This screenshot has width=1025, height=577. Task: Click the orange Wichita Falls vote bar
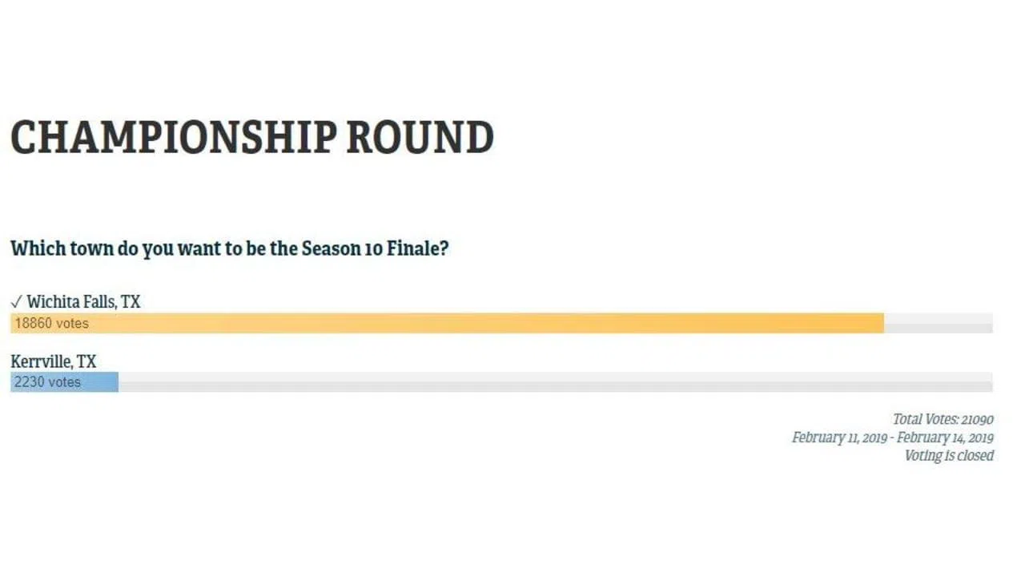(447, 323)
